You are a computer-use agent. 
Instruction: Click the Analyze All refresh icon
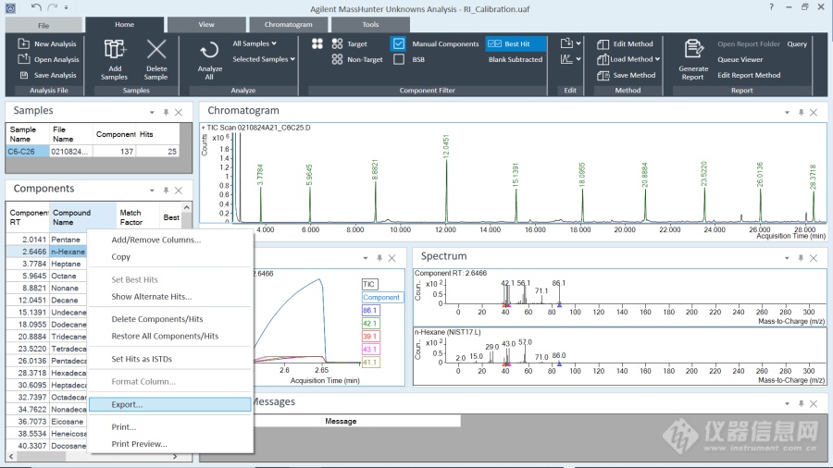[x=209, y=51]
